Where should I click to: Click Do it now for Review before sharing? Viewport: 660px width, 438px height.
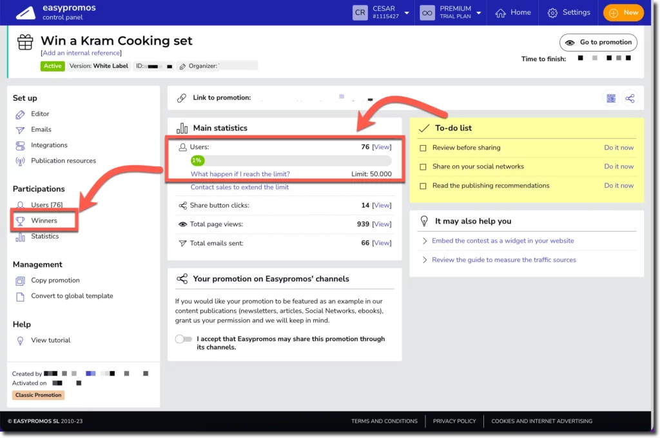pos(619,148)
